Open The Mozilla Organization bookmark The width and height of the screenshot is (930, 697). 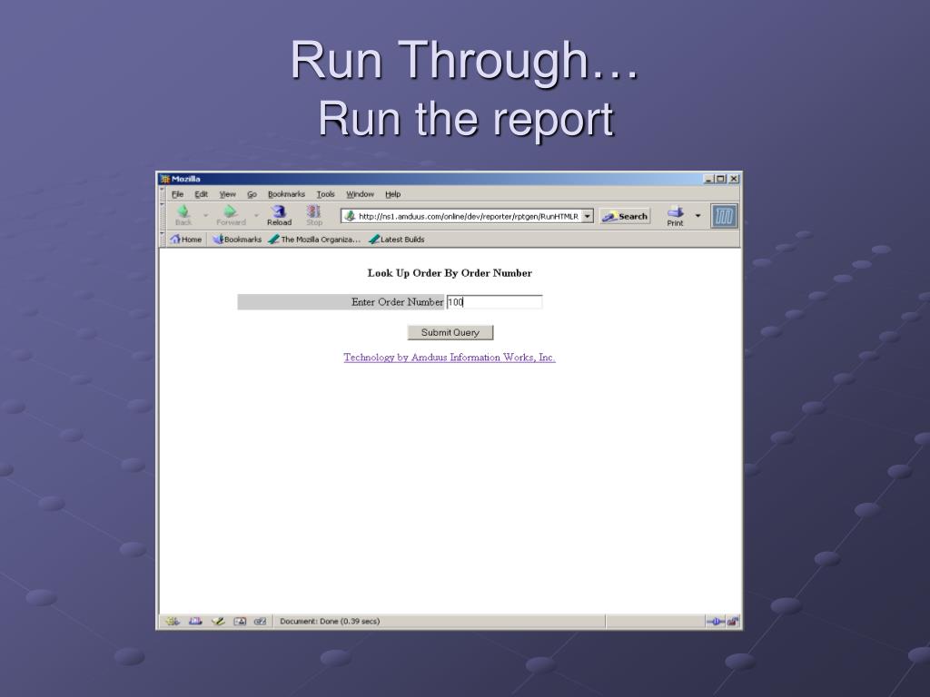pos(314,240)
